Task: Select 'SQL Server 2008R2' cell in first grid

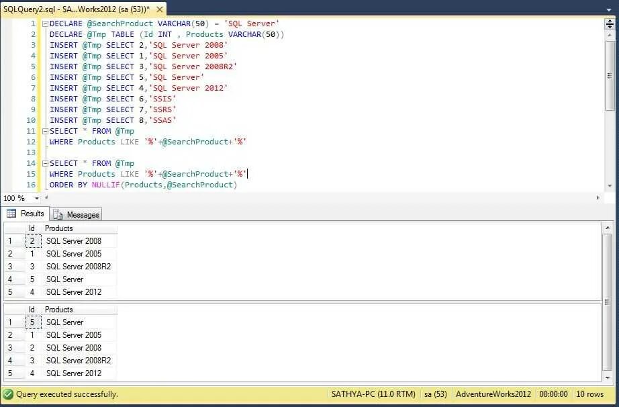Action: point(79,267)
